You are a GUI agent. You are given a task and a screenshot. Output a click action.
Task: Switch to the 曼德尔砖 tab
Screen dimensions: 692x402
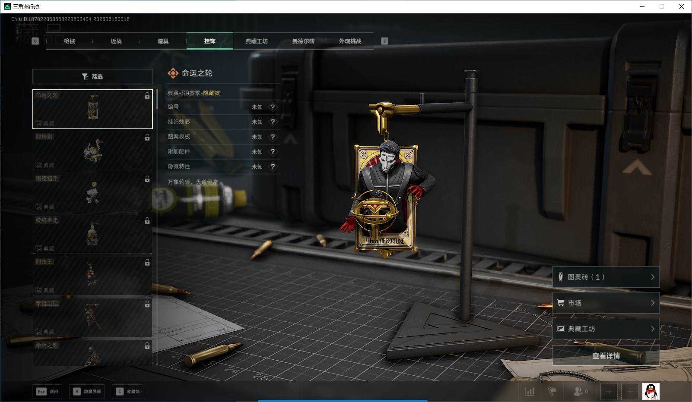pyautogui.click(x=303, y=41)
